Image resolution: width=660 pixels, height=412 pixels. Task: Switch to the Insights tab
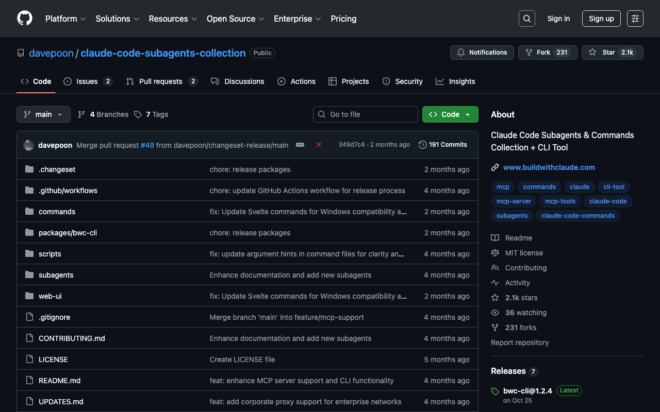click(x=455, y=81)
